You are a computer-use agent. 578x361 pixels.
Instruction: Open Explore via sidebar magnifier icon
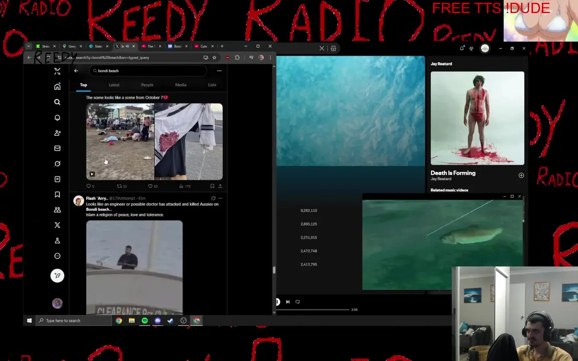pos(57,102)
